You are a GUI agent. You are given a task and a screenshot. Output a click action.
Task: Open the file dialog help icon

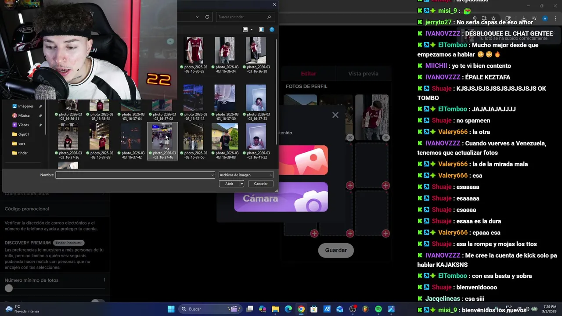(272, 29)
